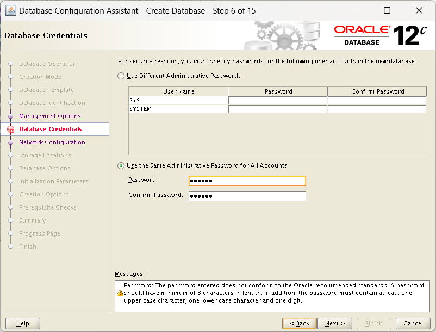Viewport: 436px width, 332px height.
Task: Click the Java app icon in title bar
Action: (x=11, y=11)
